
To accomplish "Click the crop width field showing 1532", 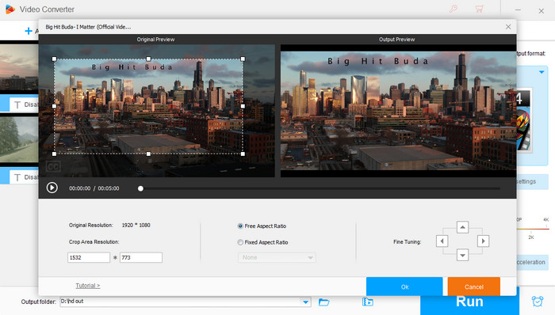I will coord(89,257).
